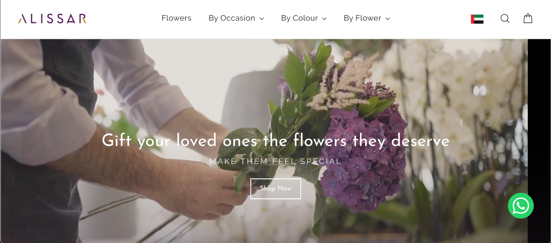This screenshot has height=243, width=551.
Task: Select the By Occasion menu label
Action: [x=232, y=18]
